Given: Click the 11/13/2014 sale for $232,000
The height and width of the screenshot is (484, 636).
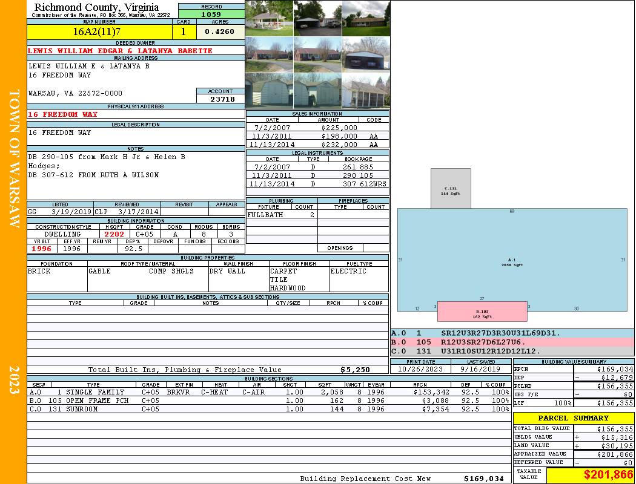Looking at the screenshot, I should point(317,145).
